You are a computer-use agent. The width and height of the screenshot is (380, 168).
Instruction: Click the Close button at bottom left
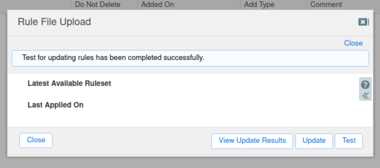[x=36, y=140]
